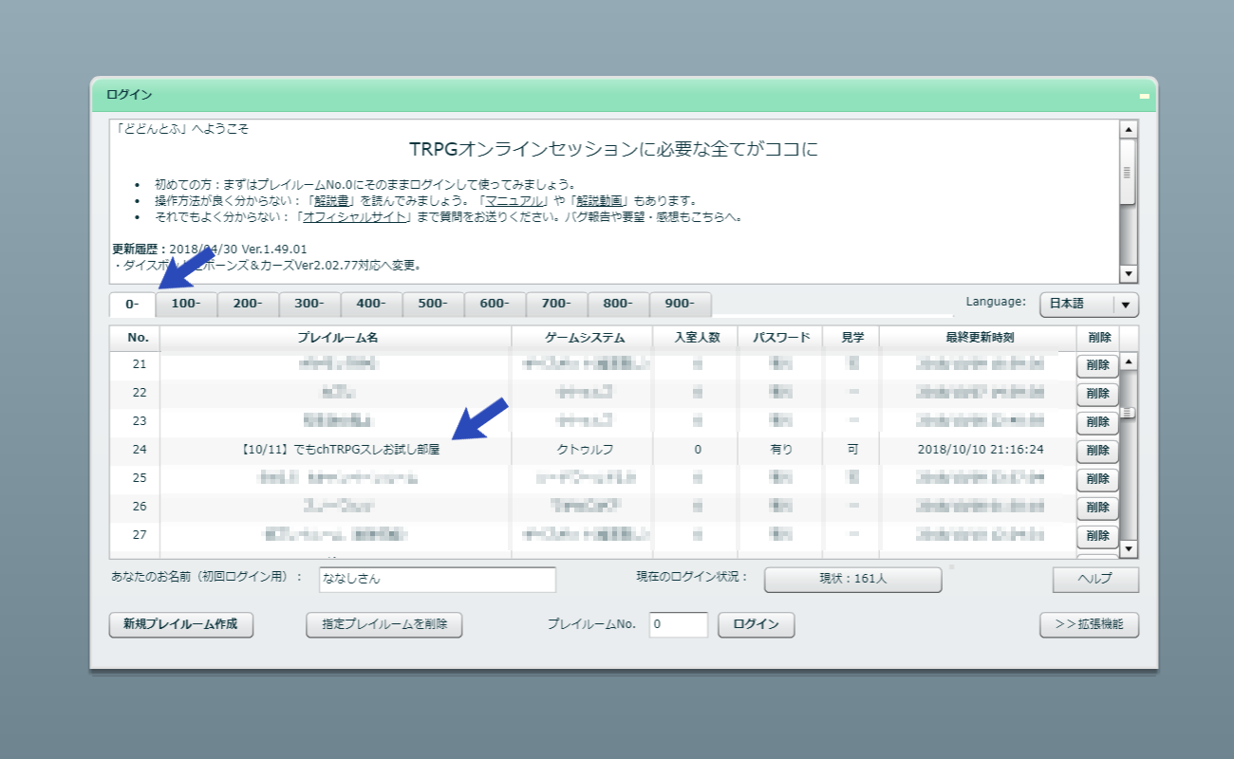
Task: Select the 500- room tab
Action: [x=433, y=305]
